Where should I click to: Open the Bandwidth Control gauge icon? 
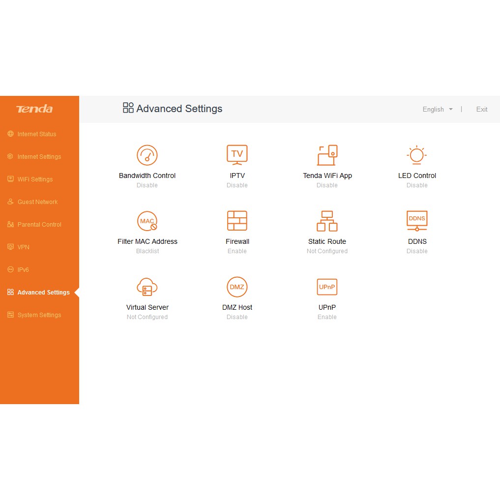[x=147, y=155]
